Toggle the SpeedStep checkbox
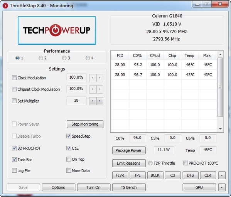Screen dimensions: 231x197 click(69, 136)
